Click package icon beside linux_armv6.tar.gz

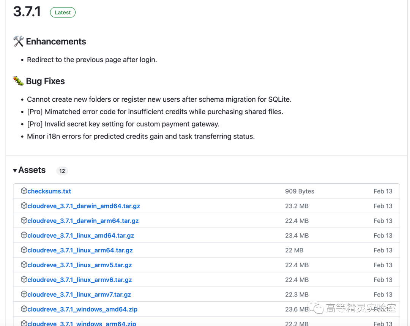tap(24, 279)
